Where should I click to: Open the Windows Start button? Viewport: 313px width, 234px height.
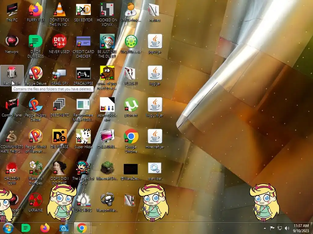point(8,228)
